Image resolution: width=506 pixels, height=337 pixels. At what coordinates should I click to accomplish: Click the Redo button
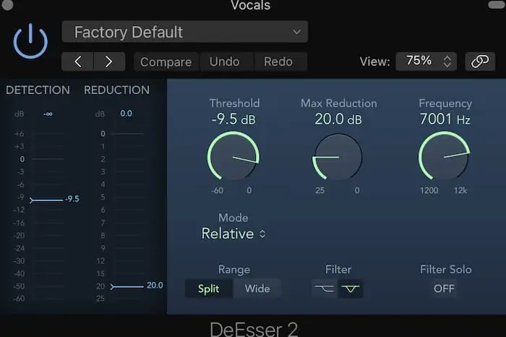[278, 61]
